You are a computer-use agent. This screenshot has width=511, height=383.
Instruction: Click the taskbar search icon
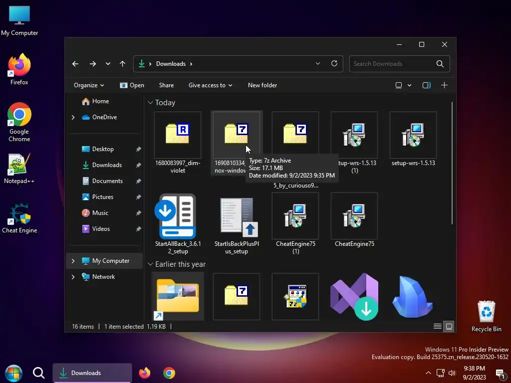click(38, 373)
